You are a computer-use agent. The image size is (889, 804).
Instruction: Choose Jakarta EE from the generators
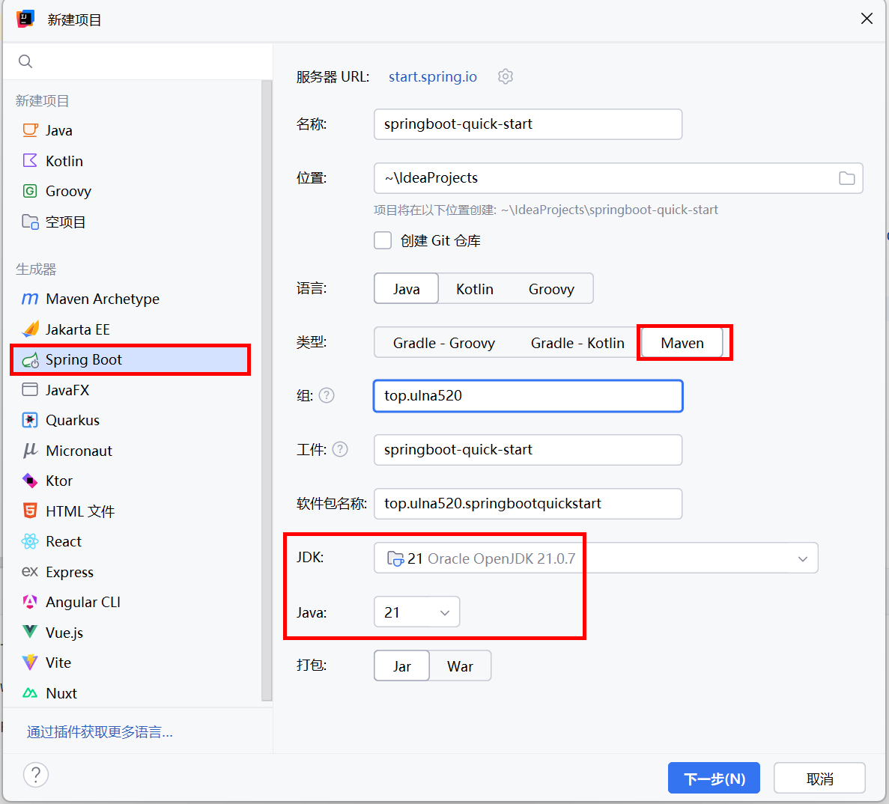coord(77,329)
